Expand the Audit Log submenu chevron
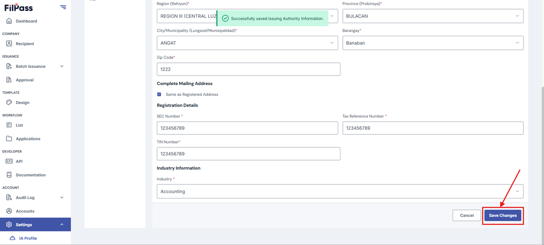Screen dimensions: 544x245 coord(62,198)
